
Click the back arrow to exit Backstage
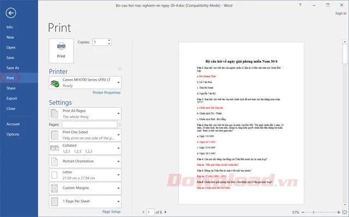[x=11, y=13]
